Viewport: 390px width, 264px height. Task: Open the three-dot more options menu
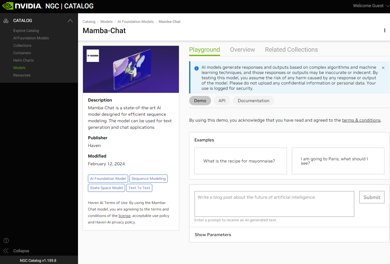[x=384, y=30]
